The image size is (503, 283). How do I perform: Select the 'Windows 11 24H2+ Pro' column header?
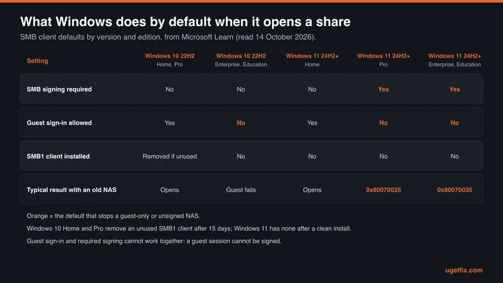[383, 60]
